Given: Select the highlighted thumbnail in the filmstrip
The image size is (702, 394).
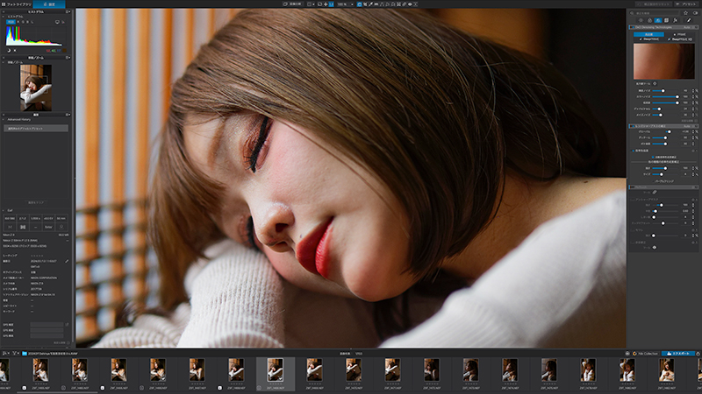Looking at the screenshot, I should click(x=275, y=369).
